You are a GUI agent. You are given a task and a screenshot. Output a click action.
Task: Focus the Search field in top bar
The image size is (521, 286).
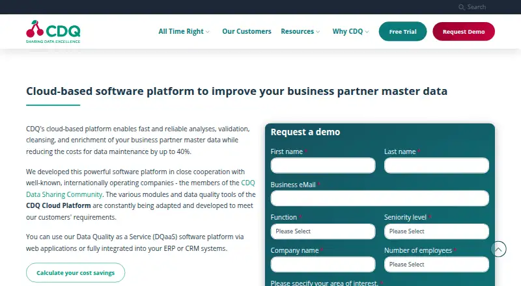(x=476, y=7)
